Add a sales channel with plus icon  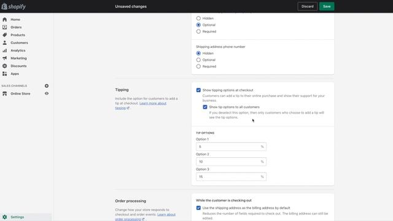pyautogui.click(x=47, y=86)
